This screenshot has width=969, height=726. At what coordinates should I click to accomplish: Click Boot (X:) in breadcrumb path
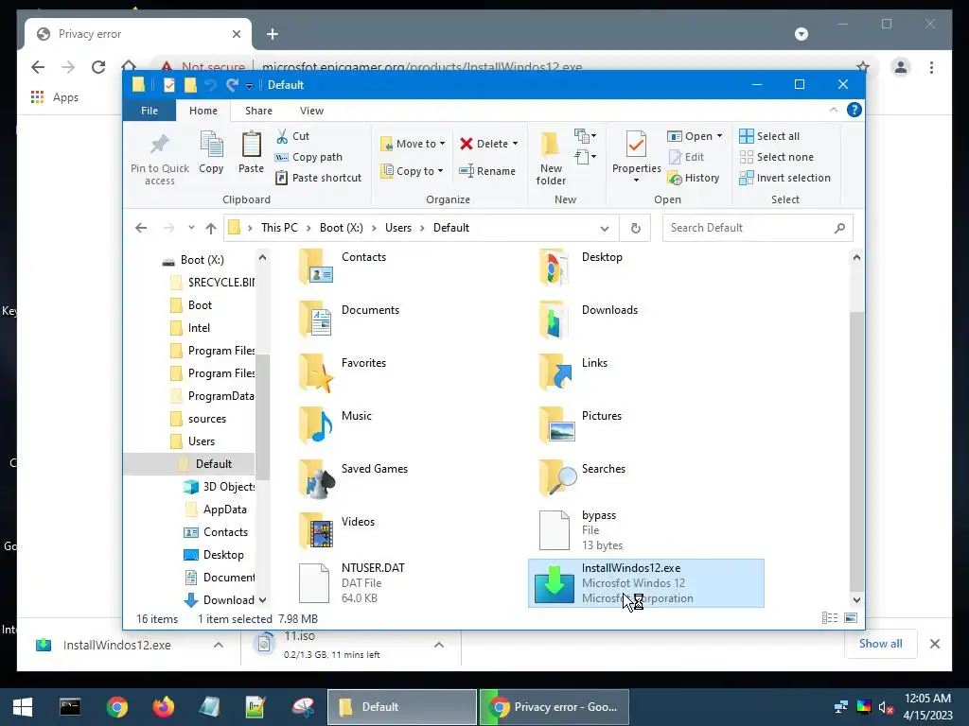[x=341, y=228]
